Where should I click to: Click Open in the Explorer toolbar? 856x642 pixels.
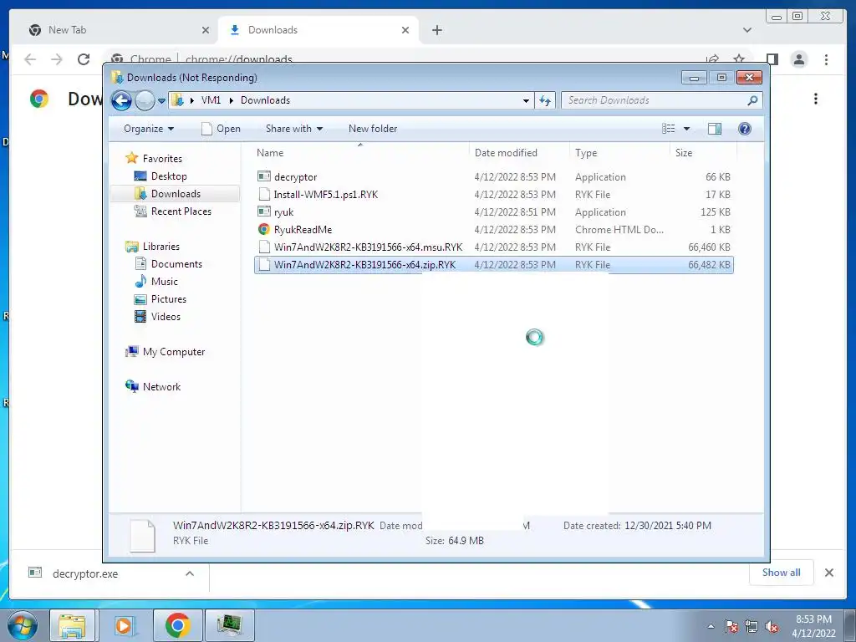click(x=221, y=129)
